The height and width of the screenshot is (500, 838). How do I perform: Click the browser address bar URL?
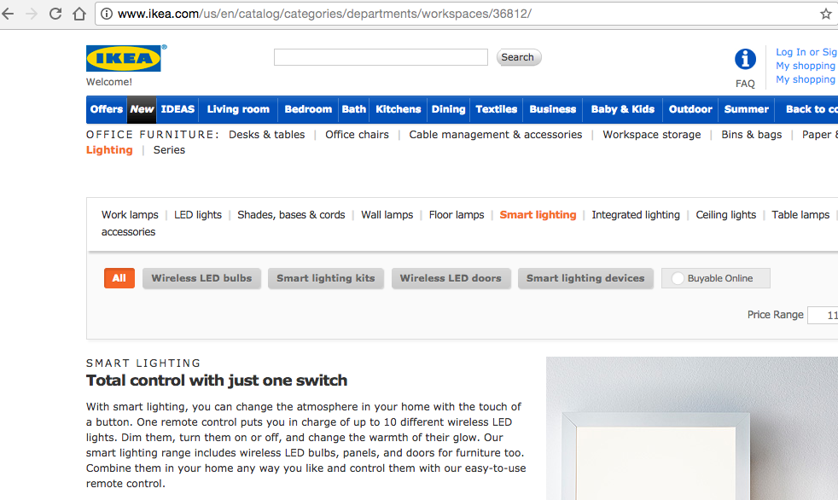pos(325,14)
